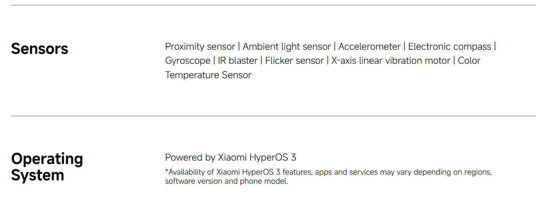This screenshot has width=549, height=216.
Task: Click the Temperature Sensor text on third line
Action: (x=208, y=75)
